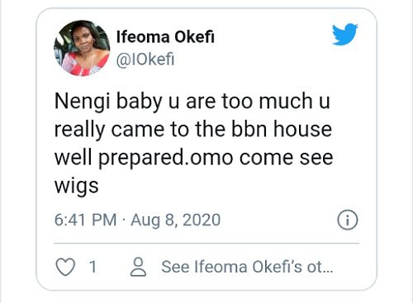
Task: Click the tweet line starting well prepared
Action: coord(194,159)
